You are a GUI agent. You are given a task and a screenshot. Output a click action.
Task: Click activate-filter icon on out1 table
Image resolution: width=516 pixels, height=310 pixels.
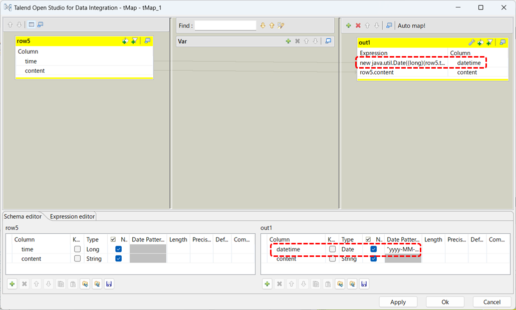tap(489, 42)
